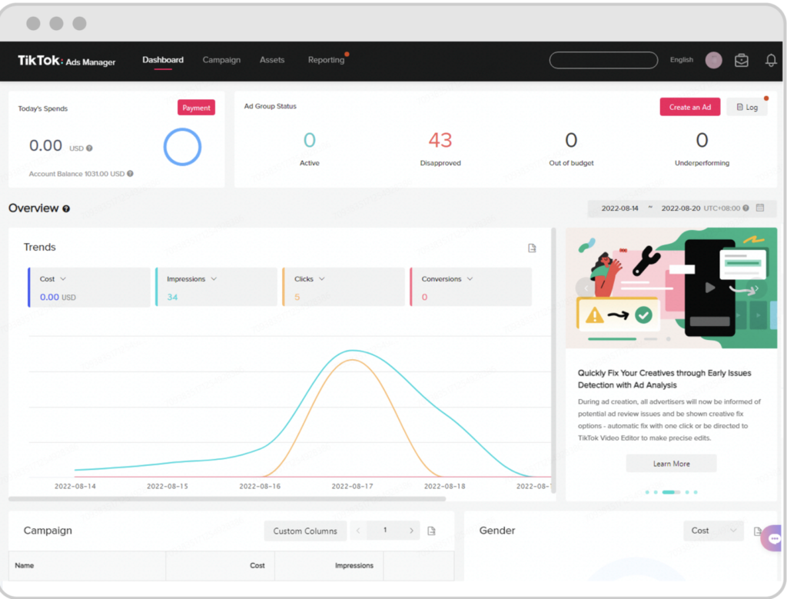Expand the Impressions metric dropdown
The height and width of the screenshot is (599, 787).
pyautogui.click(x=214, y=279)
